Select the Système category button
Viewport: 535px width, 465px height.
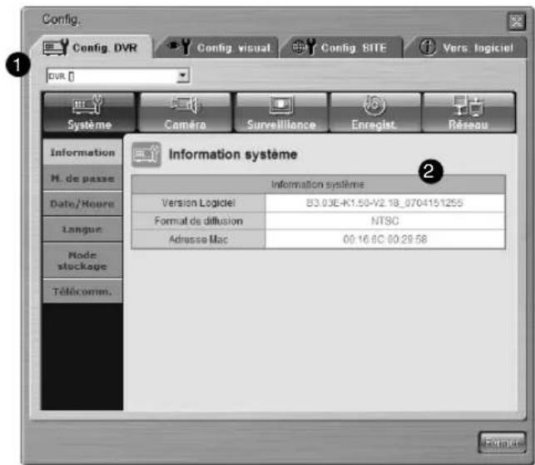[89, 112]
